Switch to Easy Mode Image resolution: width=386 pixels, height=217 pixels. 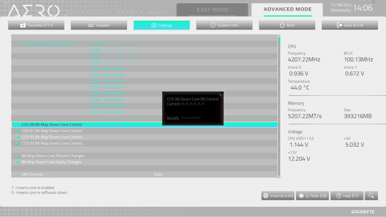pyautogui.click(x=212, y=10)
